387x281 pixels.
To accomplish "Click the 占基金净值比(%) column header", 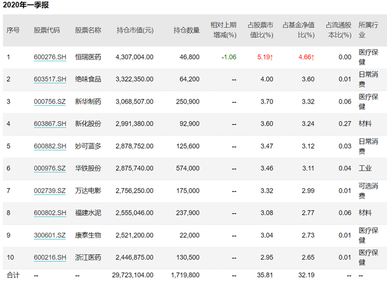I will (x=299, y=30).
